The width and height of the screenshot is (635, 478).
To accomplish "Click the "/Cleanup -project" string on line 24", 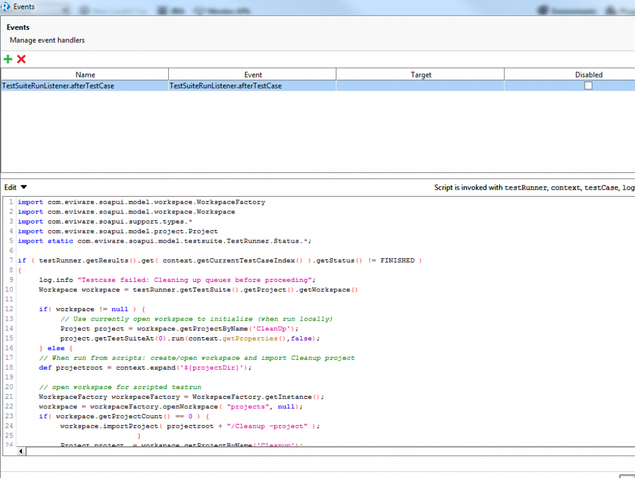I will click(x=267, y=426).
